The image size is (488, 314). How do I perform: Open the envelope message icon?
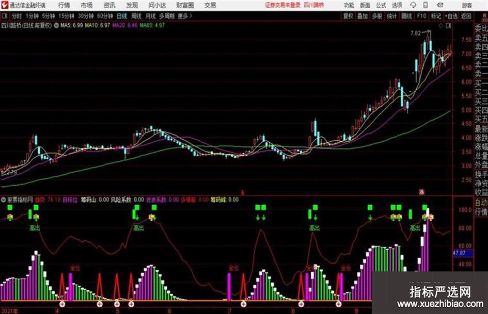440,5
